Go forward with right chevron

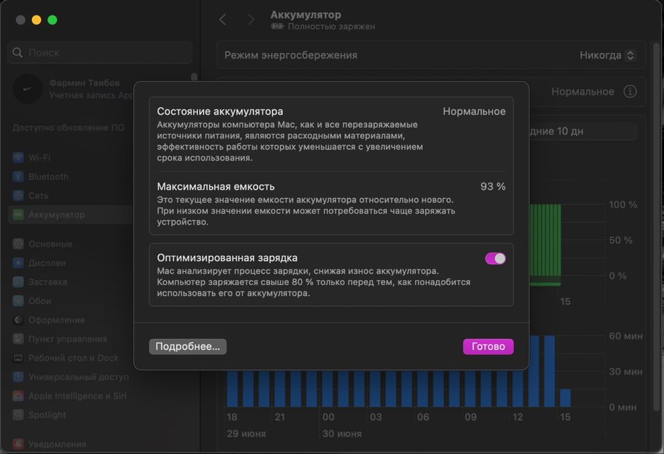coord(251,19)
